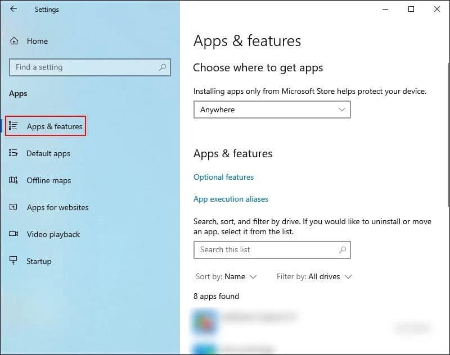Click the Find a setting search box

(x=90, y=67)
